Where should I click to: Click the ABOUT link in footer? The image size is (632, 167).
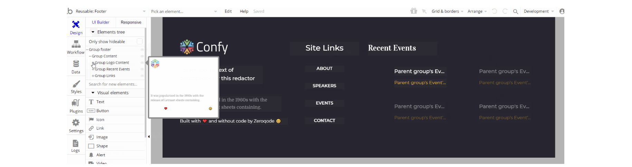[324, 69]
